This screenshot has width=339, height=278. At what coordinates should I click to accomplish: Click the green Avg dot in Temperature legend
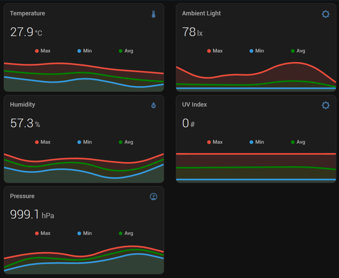121,51
